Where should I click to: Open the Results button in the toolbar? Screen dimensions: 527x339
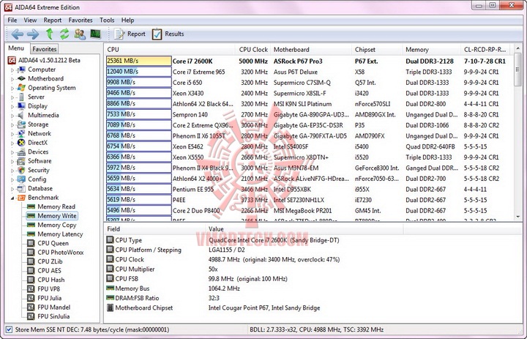tap(168, 34)
